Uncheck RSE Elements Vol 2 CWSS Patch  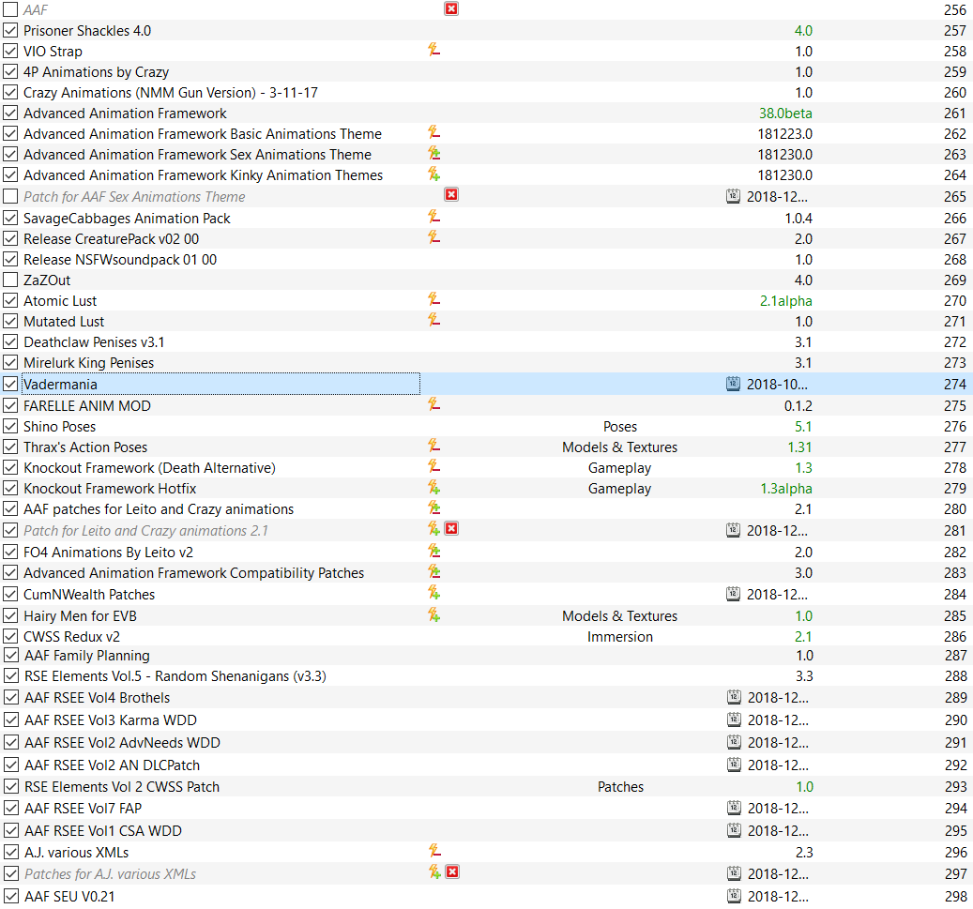coord(11,786)
